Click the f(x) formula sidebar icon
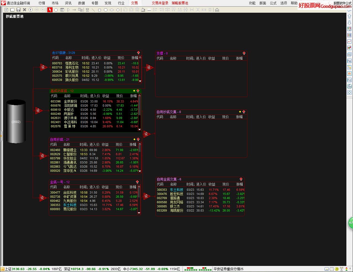This screenshot has height=272, width=353. point(349,86)
